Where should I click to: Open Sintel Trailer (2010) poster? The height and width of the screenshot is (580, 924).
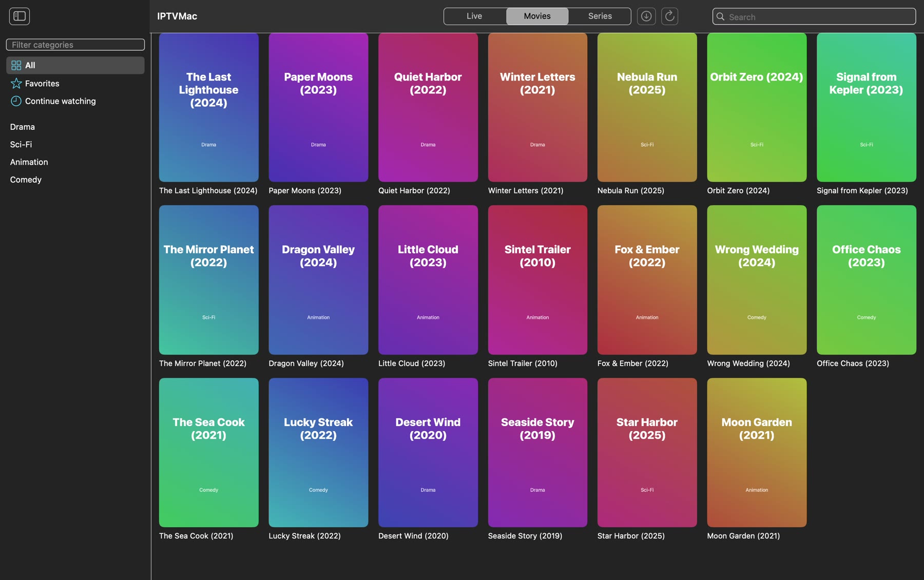coord(537,280)
